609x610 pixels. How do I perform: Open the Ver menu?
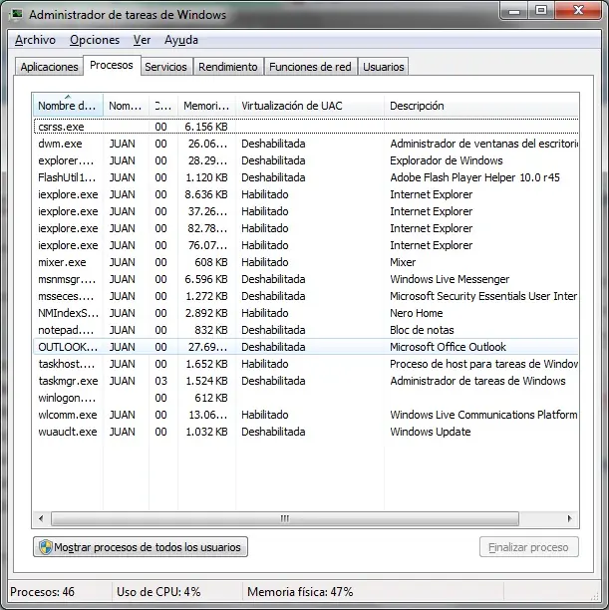point(142,40)
